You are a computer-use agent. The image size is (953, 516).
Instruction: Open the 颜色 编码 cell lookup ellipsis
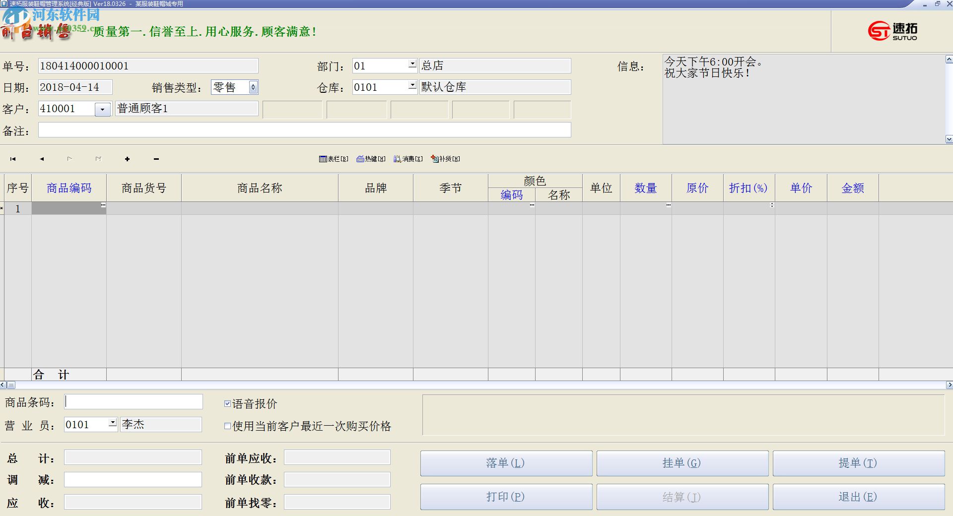coord(532,205)
